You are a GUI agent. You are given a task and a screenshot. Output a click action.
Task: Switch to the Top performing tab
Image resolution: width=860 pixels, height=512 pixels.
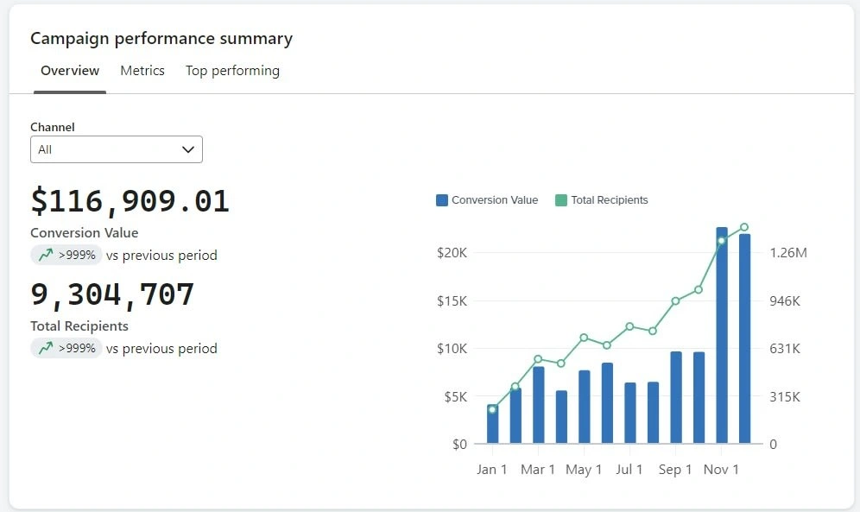232,71
